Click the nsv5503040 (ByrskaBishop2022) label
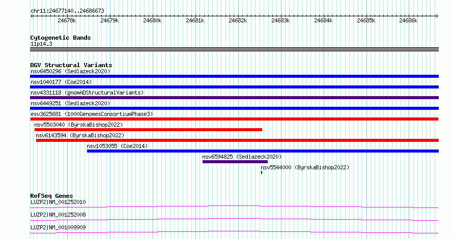Screen dimensions: 453x239 [78, 125]
